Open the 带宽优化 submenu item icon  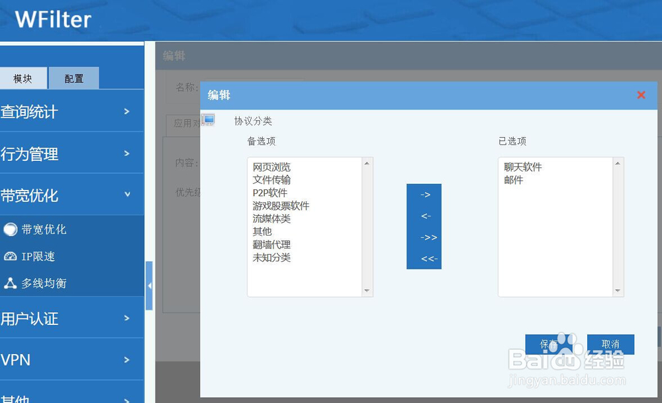10,230
